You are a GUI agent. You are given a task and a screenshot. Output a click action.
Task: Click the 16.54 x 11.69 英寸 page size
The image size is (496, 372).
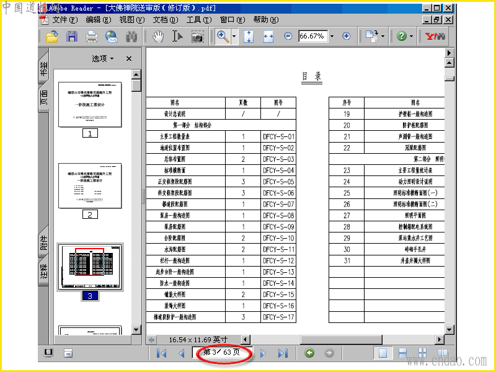198,340
